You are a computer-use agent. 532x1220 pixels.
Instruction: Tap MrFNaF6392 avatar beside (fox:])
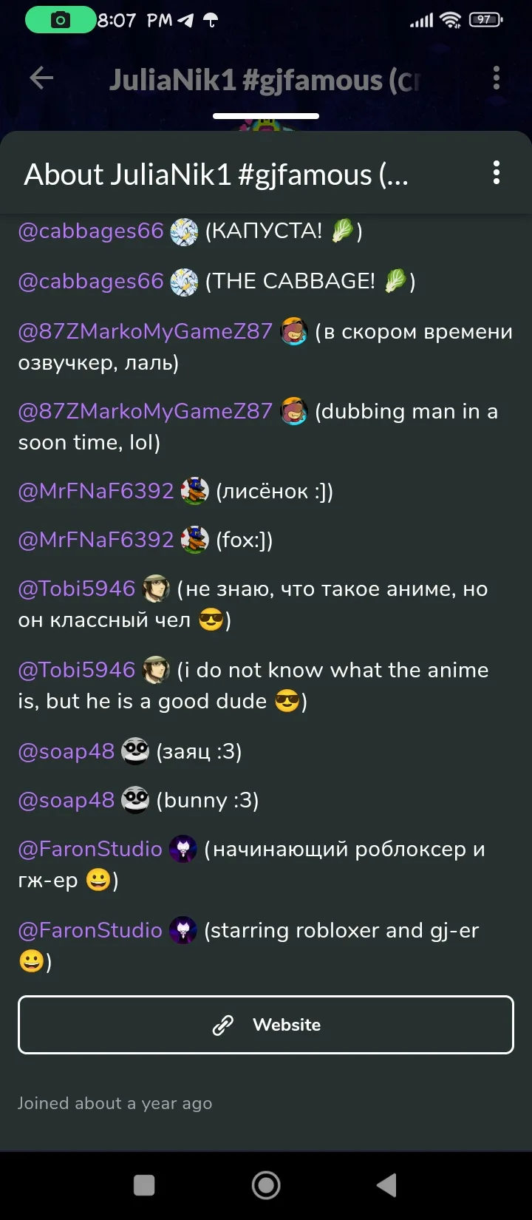click(x=195, y=540)
